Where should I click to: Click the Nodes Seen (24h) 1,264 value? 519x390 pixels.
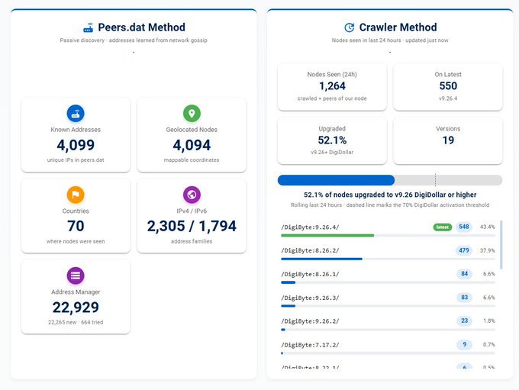point(332,86)
